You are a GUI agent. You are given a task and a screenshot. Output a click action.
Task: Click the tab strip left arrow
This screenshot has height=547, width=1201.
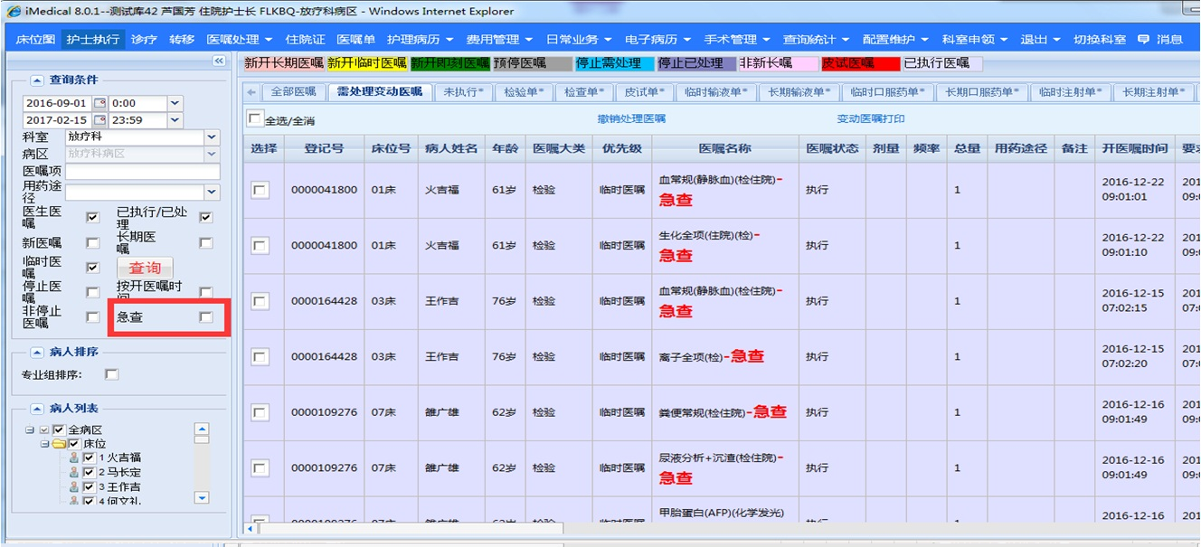click(251, 92)
